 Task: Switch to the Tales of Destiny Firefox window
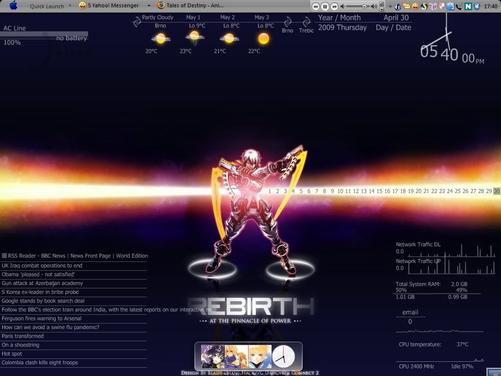(191, 6)
